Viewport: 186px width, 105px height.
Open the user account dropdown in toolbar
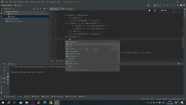point(149,5)
